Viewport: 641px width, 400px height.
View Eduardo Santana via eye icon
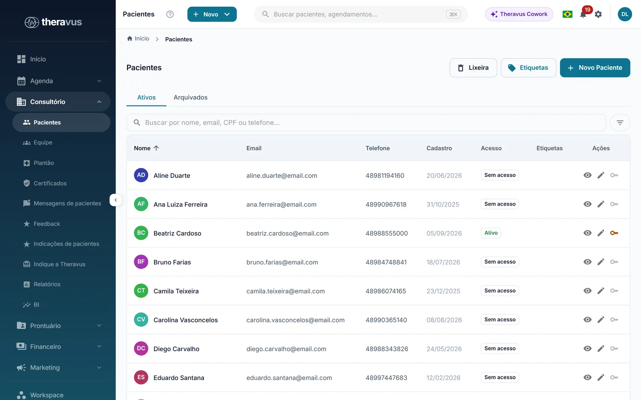pyautogui.click(x=587, y=377)
